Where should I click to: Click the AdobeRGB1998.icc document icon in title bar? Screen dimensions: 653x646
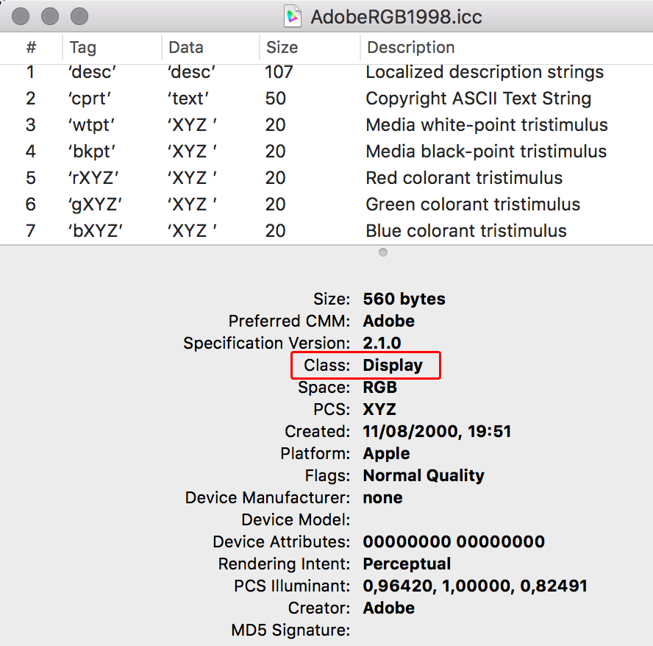pyautogui.click(x=293, y=17)
